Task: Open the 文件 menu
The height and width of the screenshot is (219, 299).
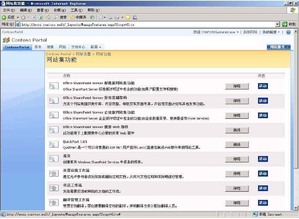Action: 9,10
